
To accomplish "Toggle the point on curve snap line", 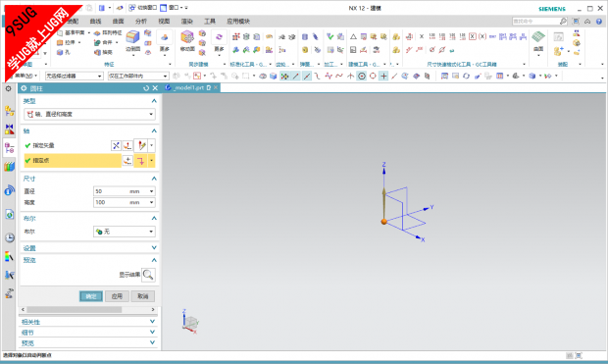I will [394, 77].
